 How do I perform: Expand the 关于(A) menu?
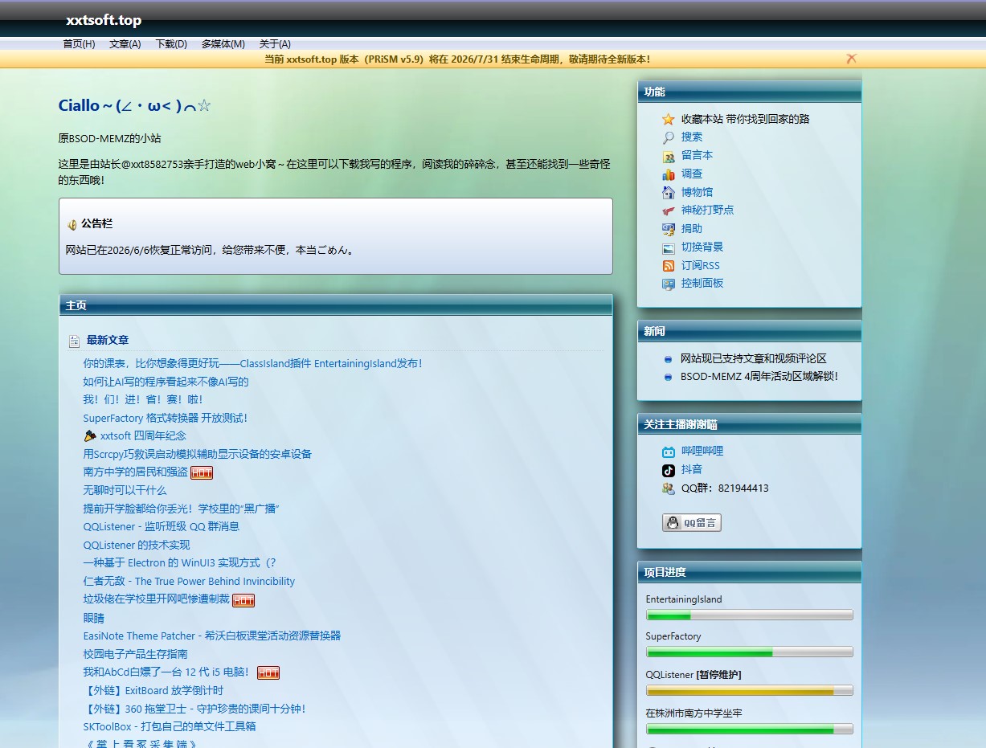coord(275,44)
